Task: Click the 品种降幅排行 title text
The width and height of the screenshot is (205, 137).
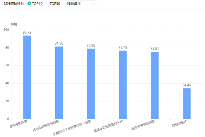Action: click(14, 4)
